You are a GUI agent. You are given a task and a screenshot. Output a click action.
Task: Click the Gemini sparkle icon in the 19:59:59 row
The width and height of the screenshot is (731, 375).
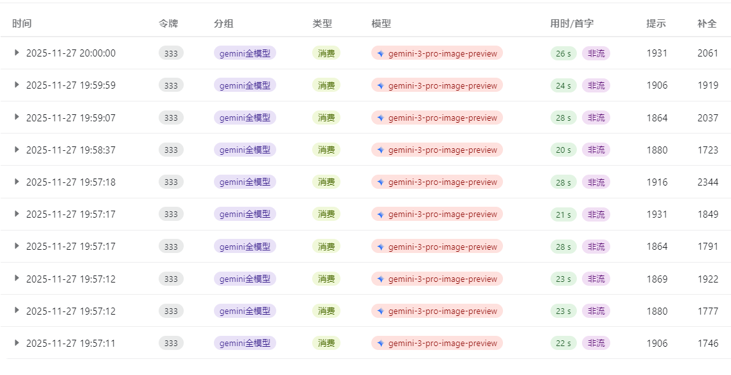[x=380, y=85]
